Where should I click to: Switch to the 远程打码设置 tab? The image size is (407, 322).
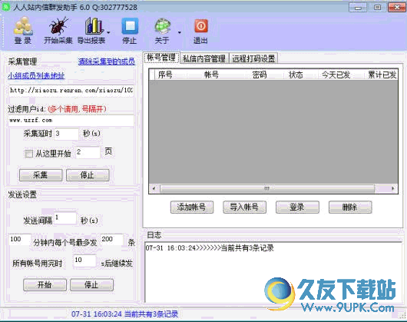tap(253, 58)
